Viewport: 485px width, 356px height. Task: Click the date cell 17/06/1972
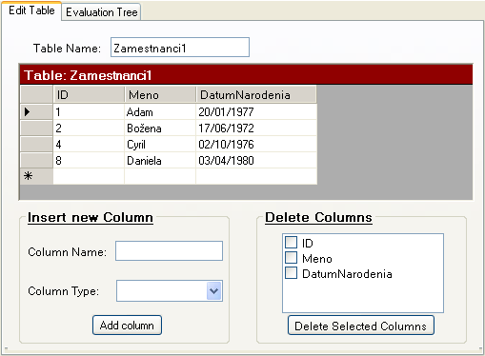point(256,128)
